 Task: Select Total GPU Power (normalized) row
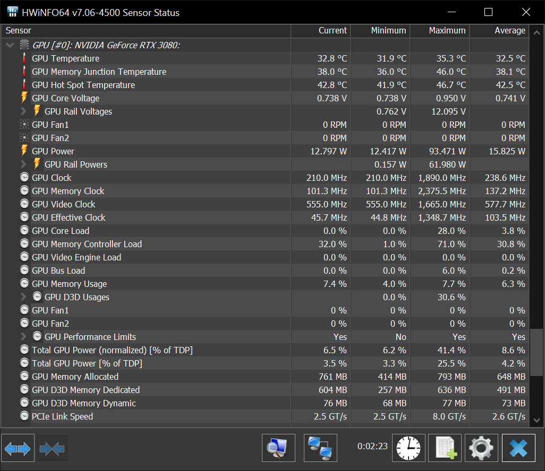(x=265, y=350)
